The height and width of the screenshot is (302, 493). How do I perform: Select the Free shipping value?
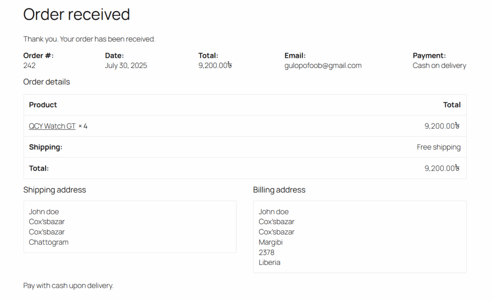pyautogui.click(x=439, y=147)
